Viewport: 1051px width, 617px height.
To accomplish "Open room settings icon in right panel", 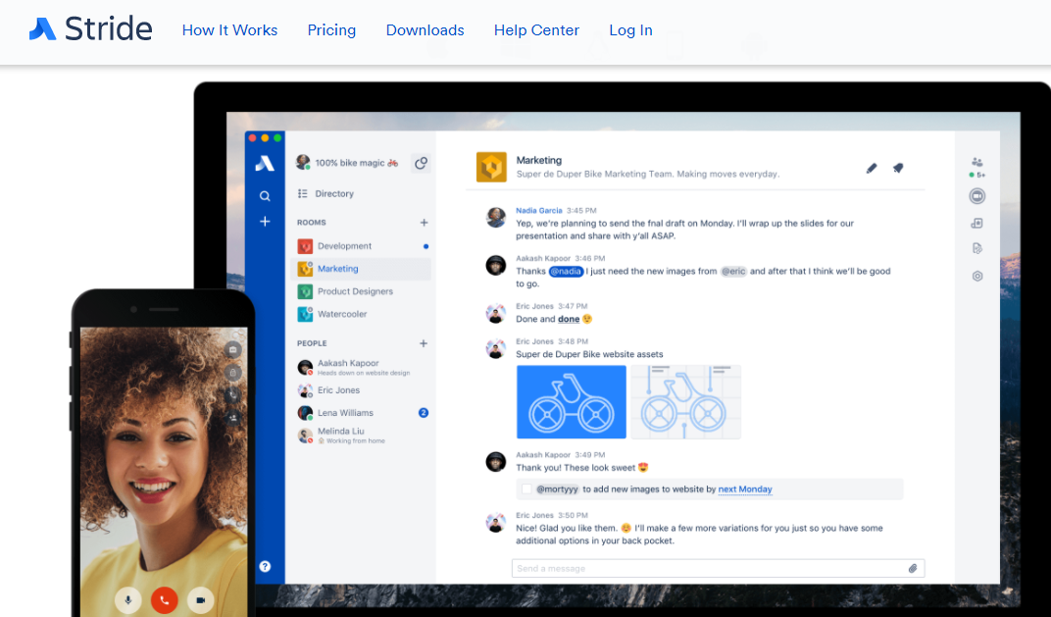I will coord(977,276).
